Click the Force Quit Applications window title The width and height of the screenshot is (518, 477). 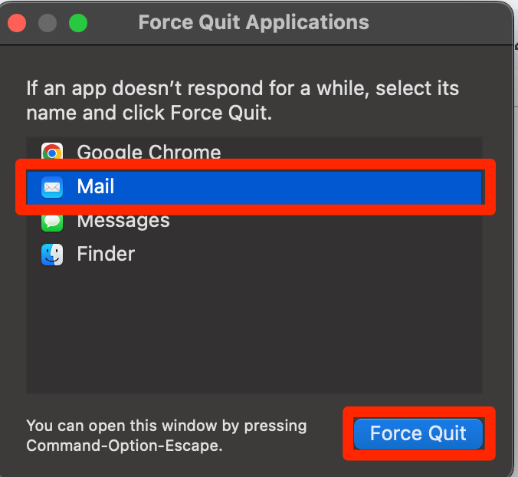click(254, 22)
